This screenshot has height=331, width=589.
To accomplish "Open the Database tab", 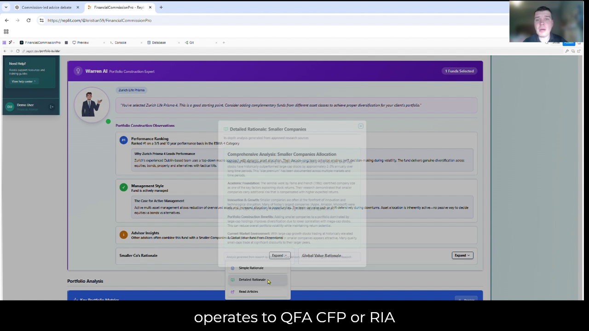I will 158,43.
